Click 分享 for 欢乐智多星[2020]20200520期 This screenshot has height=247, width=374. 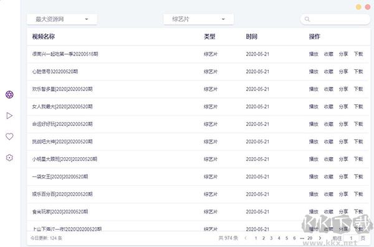[x=343, y=89]
